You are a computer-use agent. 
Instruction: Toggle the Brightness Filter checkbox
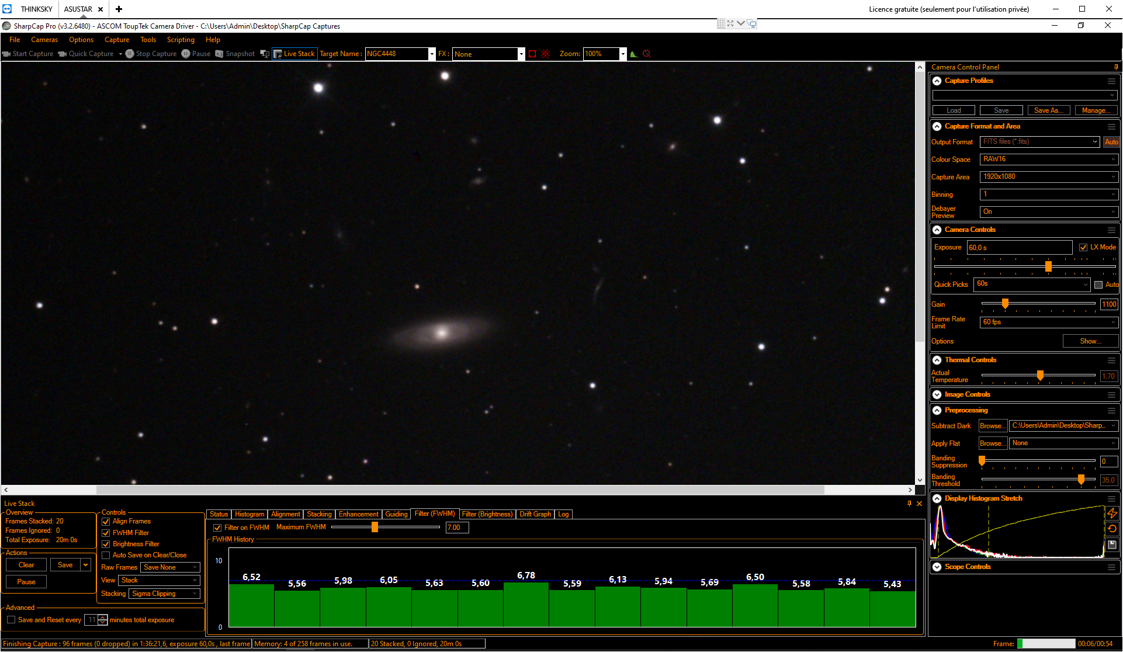pos(106,545)
